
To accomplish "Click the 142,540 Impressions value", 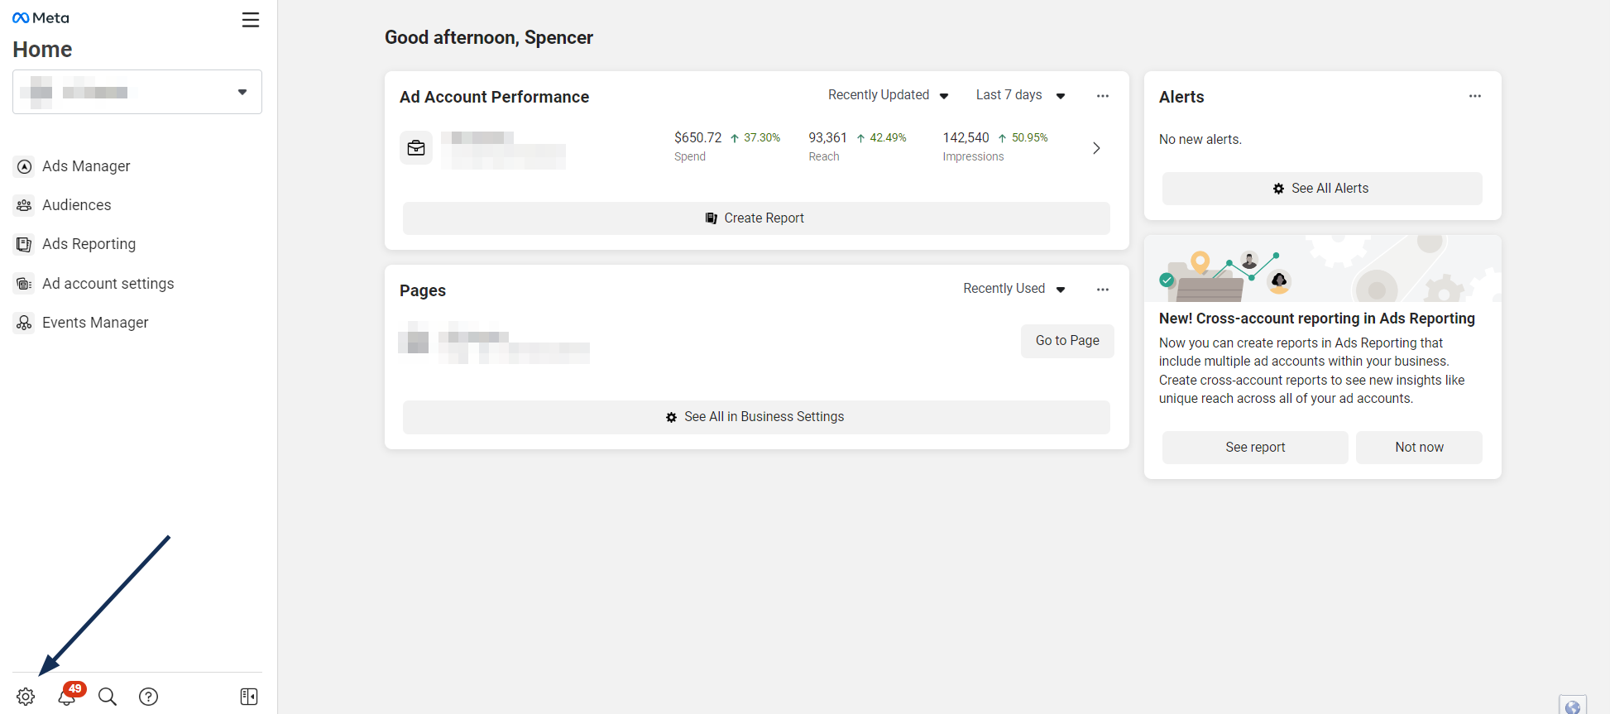I will tap(966, 138).
